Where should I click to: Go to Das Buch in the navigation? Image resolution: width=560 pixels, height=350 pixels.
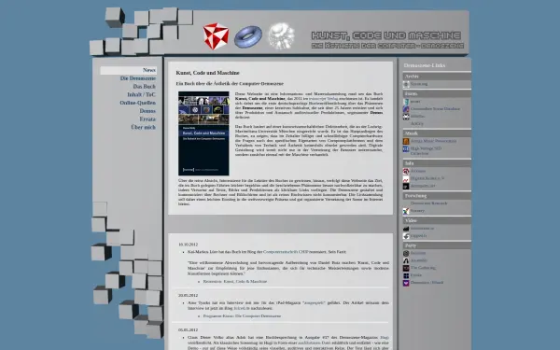pos(145,87)
